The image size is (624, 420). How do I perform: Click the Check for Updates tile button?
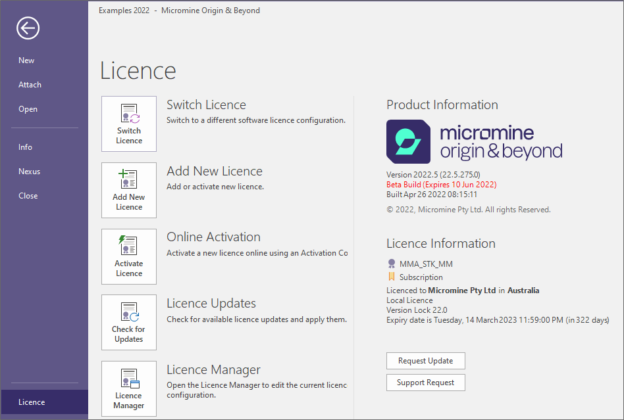129,322
